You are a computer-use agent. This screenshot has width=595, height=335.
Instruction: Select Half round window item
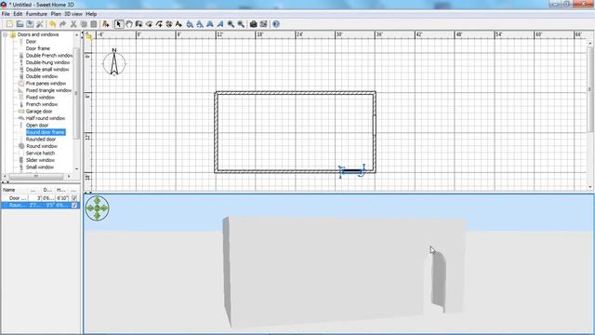(46, 118)
